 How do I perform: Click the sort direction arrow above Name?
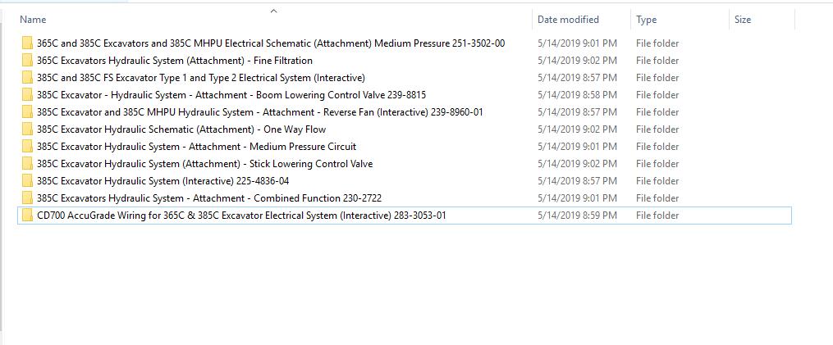[x=274, y=11]
